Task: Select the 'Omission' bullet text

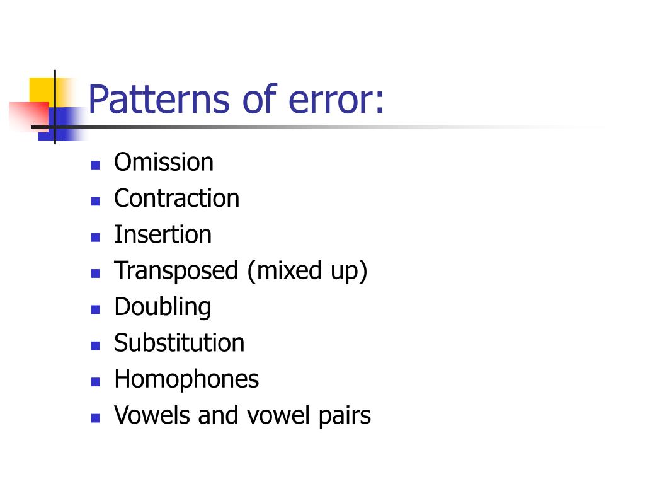Action: (164, 162)
